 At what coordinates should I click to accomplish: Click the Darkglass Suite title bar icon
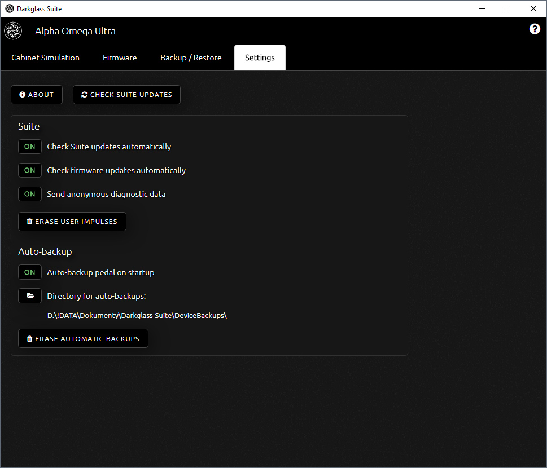[10, 8]
